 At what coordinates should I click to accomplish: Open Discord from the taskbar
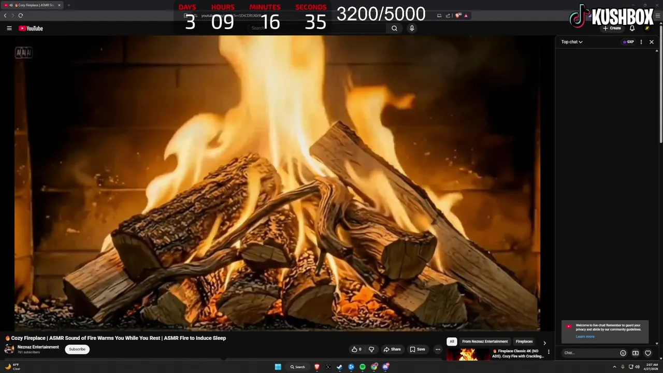coord(385,367)
